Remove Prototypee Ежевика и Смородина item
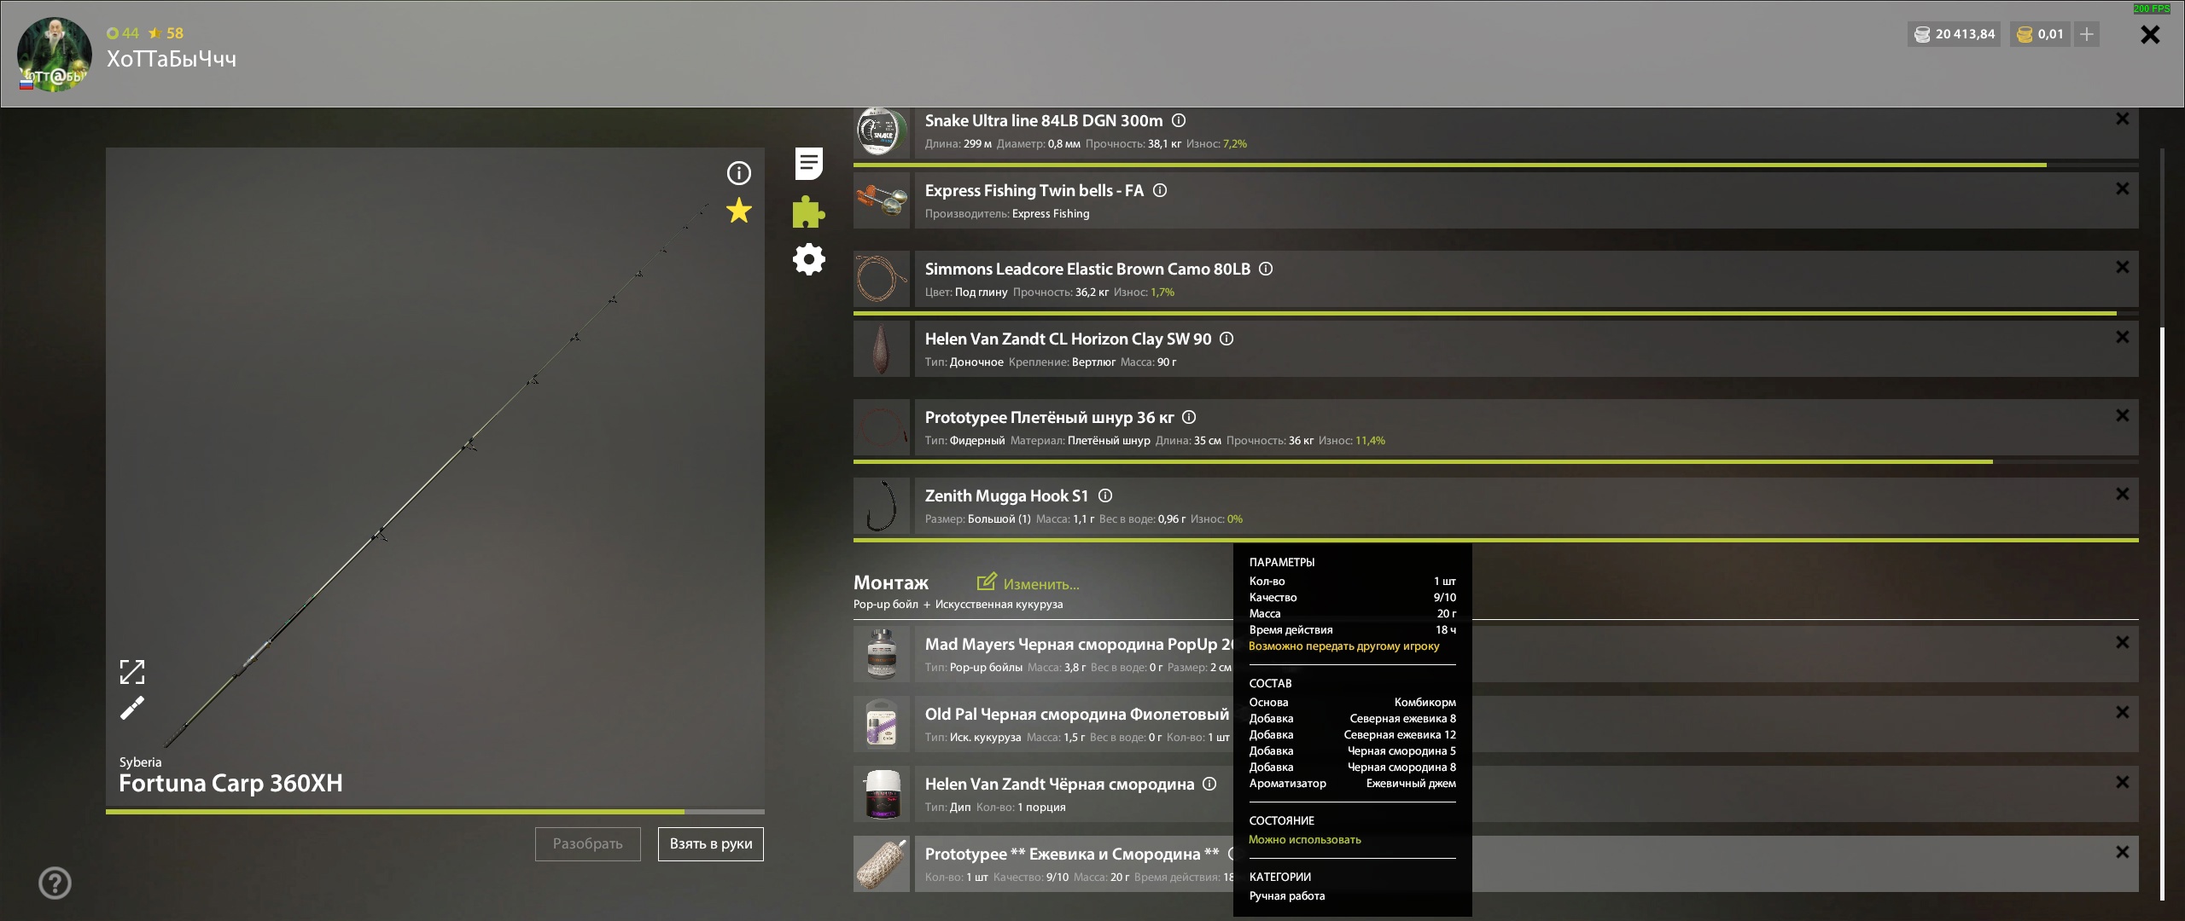The image size is (2185, 921). (x=2123, y=852)
